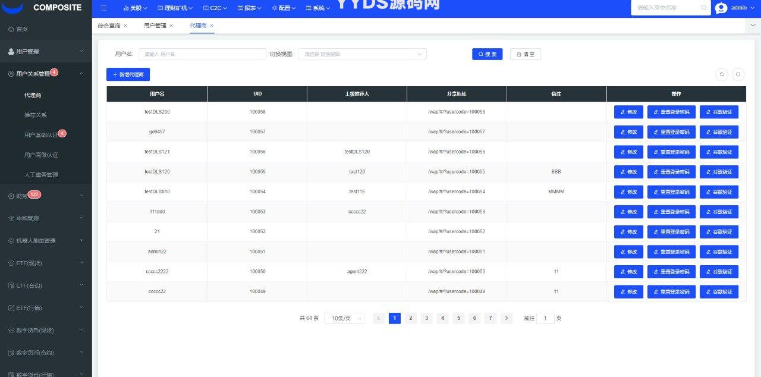Image resolution: width=761 pixels, height=377 pixels.
Task: Reset login password for user go9457
Action: point(671,132)
